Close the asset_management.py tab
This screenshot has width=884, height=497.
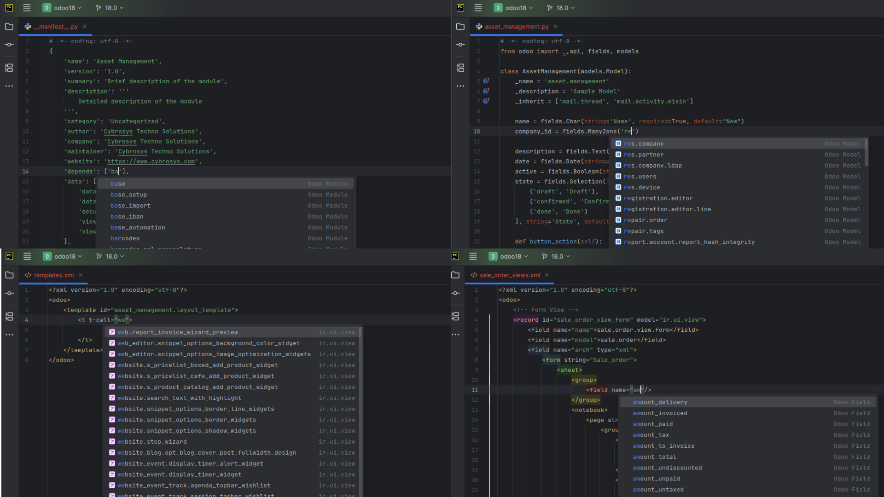point(555,27)
